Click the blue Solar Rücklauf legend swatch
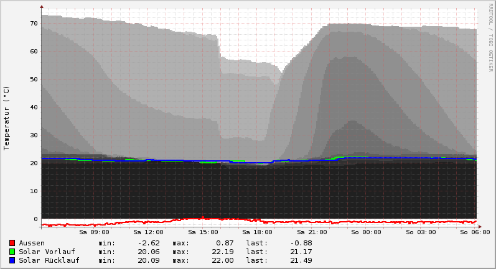 [x=12, y=260]
